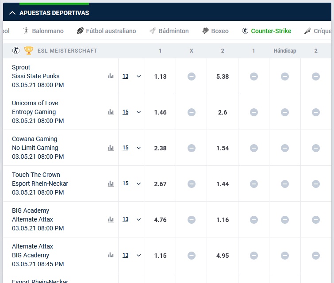Click the No Limit Gaming team name

tap(35, 148)
